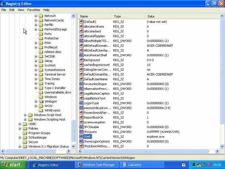Select the Policies key

pyautogui.click(x=33, y=128)
